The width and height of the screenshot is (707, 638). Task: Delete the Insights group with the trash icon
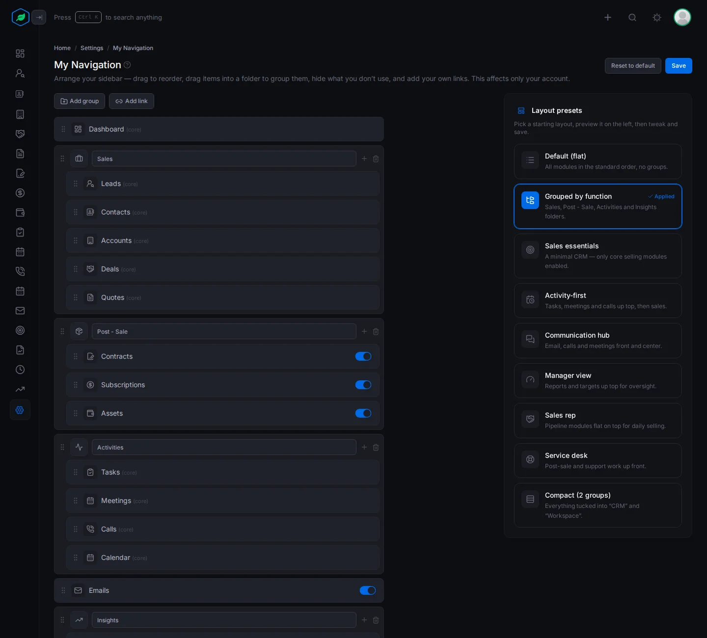(376, 620)
